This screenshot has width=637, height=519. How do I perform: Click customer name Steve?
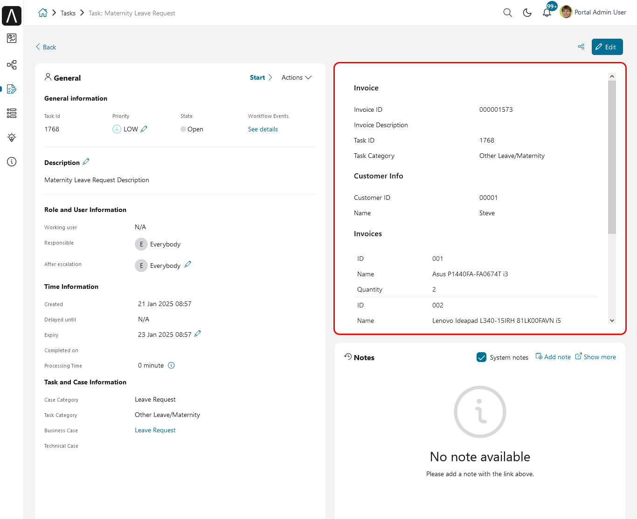[x=487, y=213]
